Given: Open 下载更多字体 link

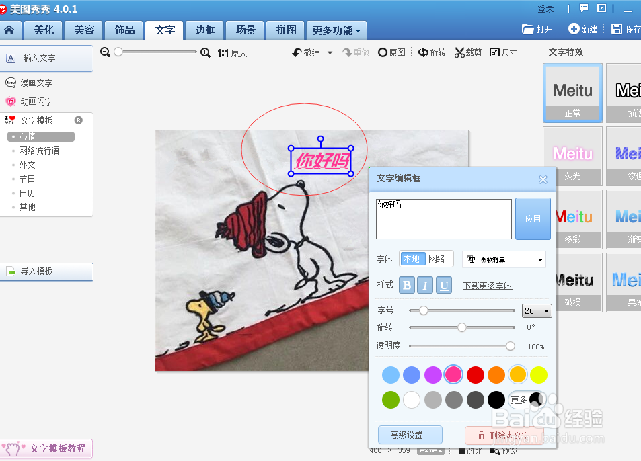Looking at the screenshot, I should 487,286.
